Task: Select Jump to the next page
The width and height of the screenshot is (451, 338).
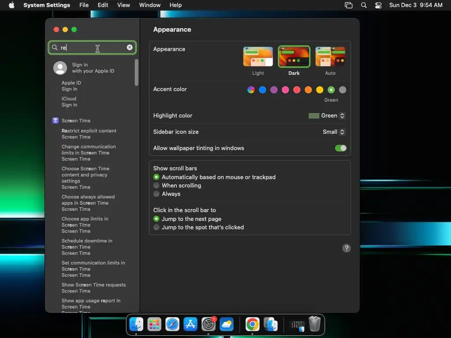Action: click(x=156, y=219)
